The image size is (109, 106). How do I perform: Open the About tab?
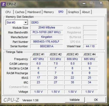(x=86, y=12)
